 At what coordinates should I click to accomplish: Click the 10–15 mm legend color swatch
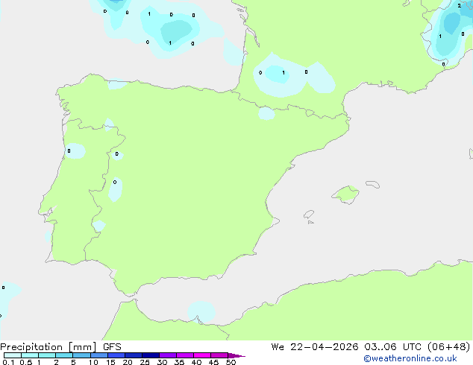point(99,355)
